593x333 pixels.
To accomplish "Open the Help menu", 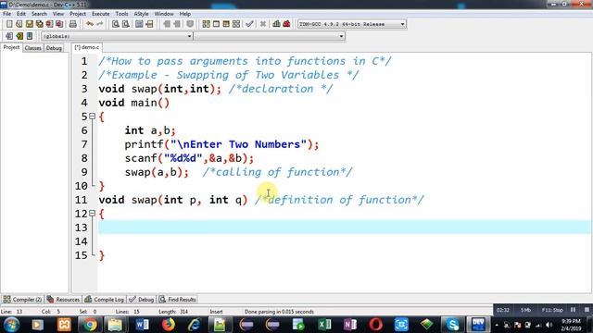I will pos(185,14).
